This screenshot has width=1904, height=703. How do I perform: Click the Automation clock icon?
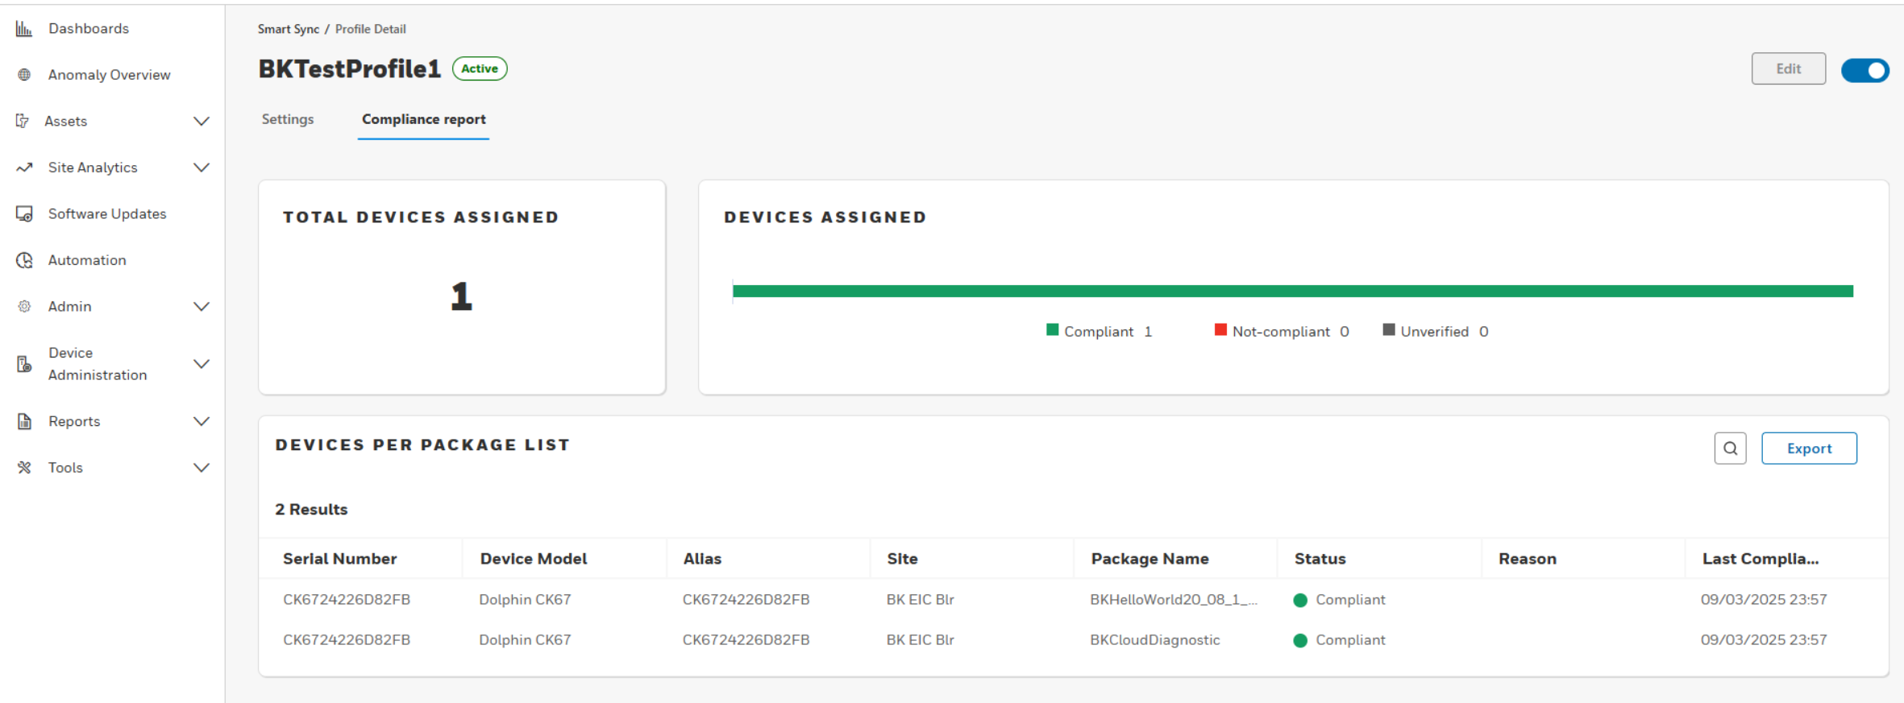pos(24,260)
